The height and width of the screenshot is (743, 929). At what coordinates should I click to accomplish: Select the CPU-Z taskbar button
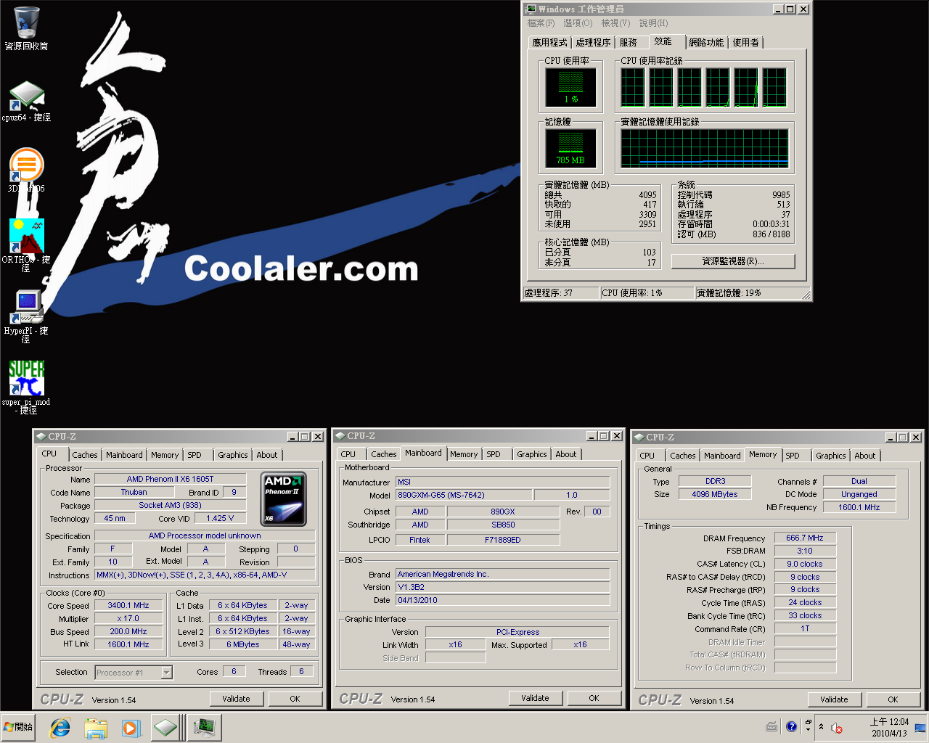165,727
